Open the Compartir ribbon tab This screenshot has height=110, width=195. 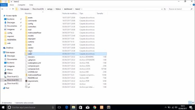click(21, 5)
